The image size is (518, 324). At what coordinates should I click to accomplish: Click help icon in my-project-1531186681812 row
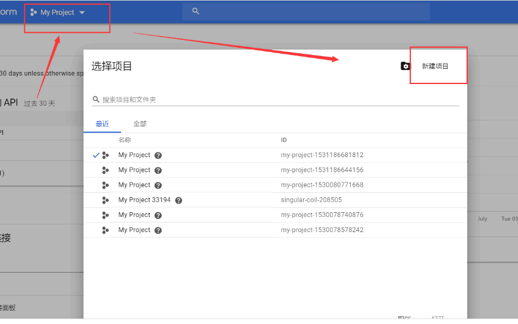(158, 155)
